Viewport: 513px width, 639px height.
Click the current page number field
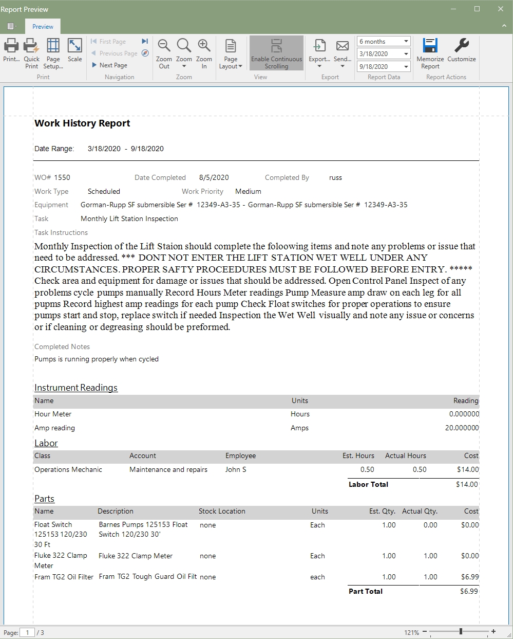click(x=27, y=632)
